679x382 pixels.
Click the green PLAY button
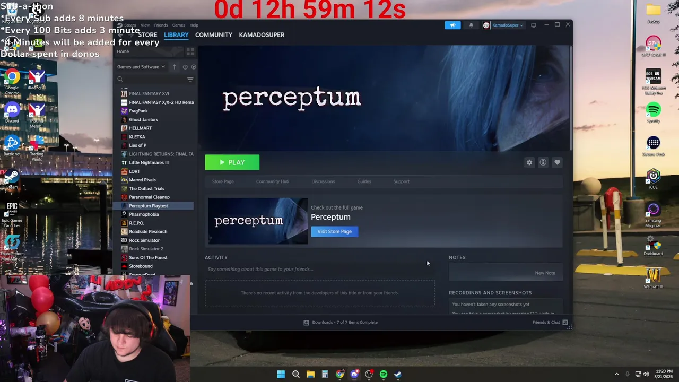(232, 162)
